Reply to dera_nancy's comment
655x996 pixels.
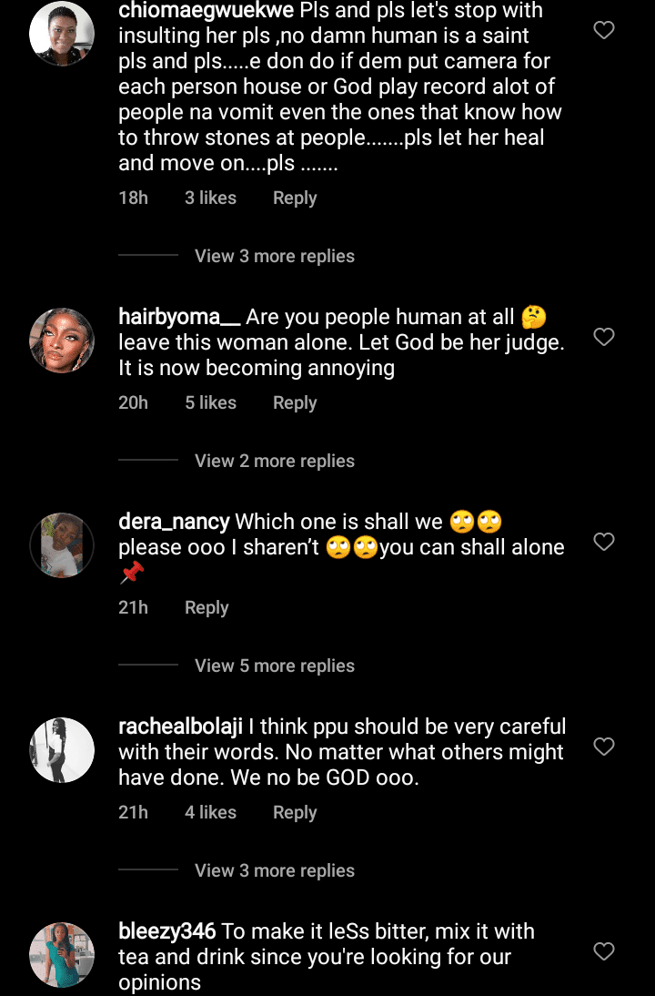[207, 607]
